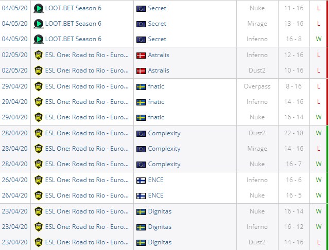Click the EU flag beside Secret in the Mirage row
329x250 pixels.
[x=141, y=24]
